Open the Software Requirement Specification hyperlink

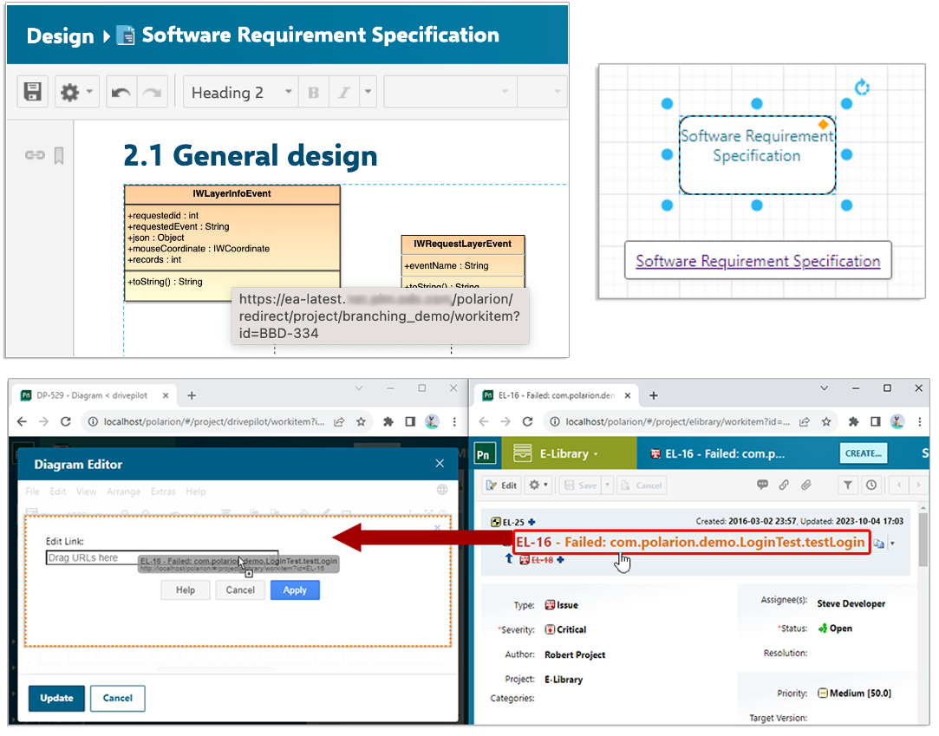coord(757,260)
